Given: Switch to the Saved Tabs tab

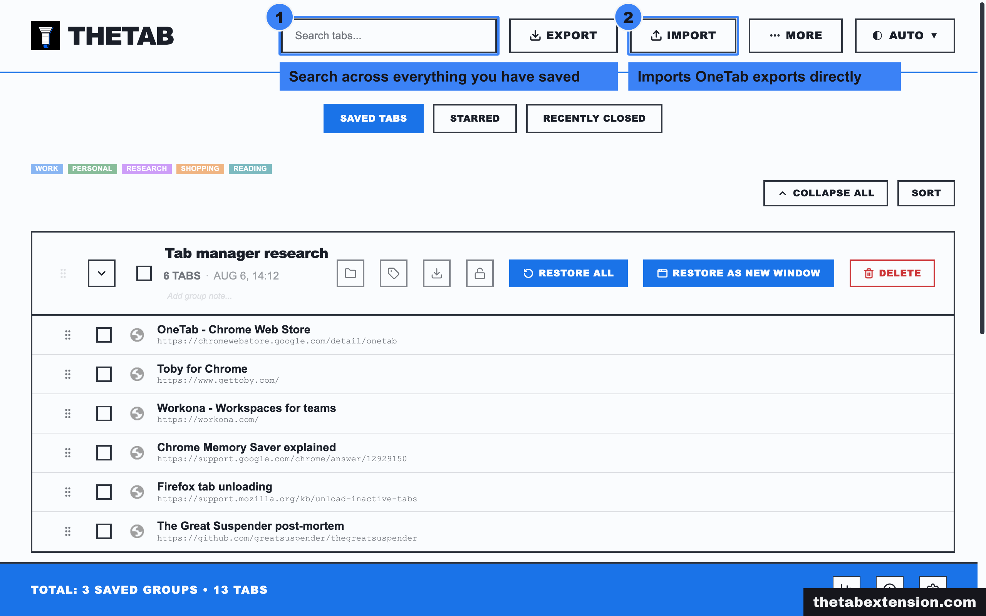Looking at the screenshot, I should click(x=373, y=119).
